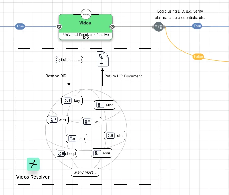This screenshot has height=195, width=229.
Task: Click the ID card icon beside cheqd
Action: tap(61, 153)
